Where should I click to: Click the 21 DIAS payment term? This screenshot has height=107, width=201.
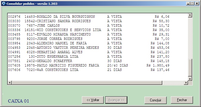114,70
